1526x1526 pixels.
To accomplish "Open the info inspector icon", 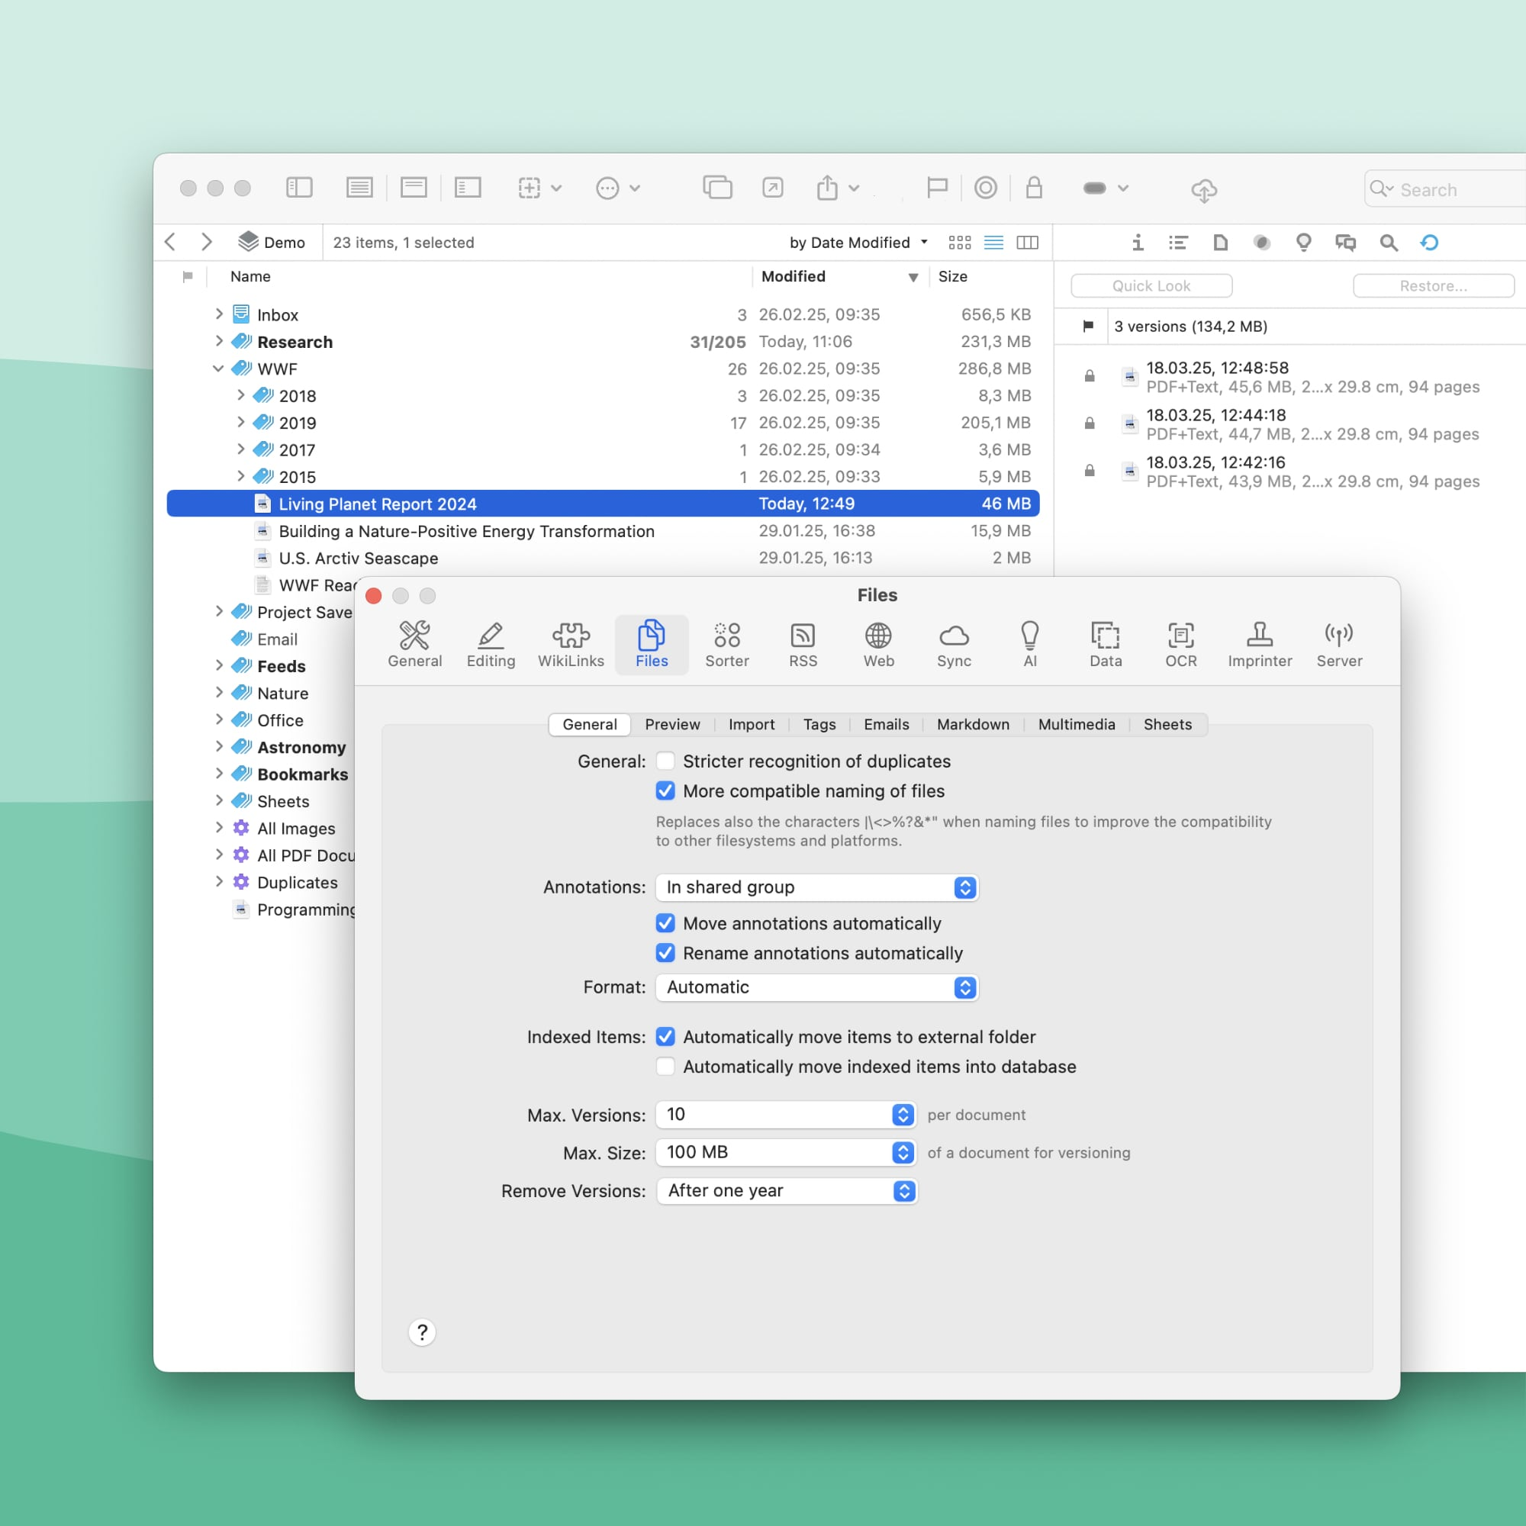I will [x=1138, y=243].
